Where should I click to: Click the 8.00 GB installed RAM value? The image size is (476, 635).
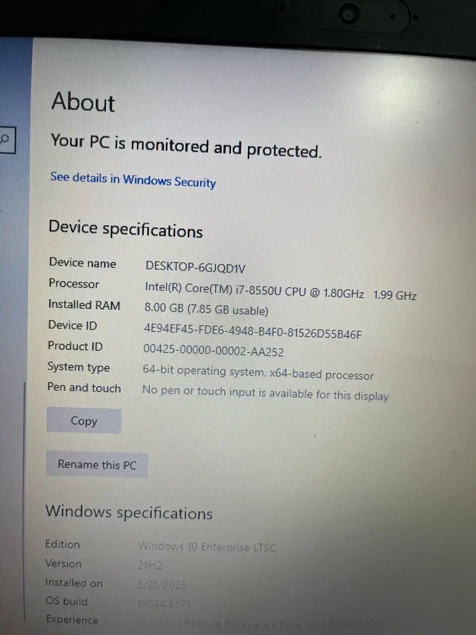click(206, 309)
